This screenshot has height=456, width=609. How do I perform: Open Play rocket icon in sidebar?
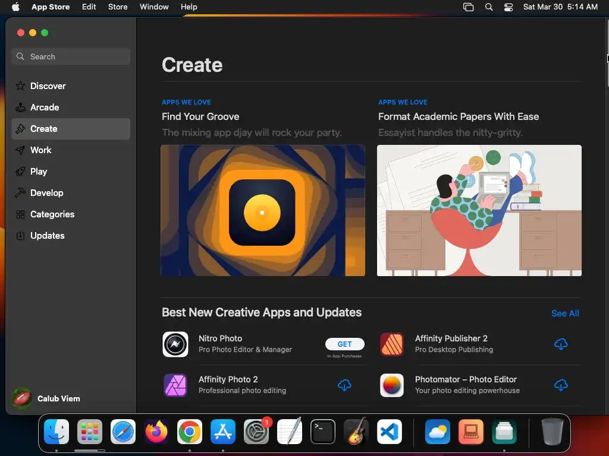(x=20, y=172)
